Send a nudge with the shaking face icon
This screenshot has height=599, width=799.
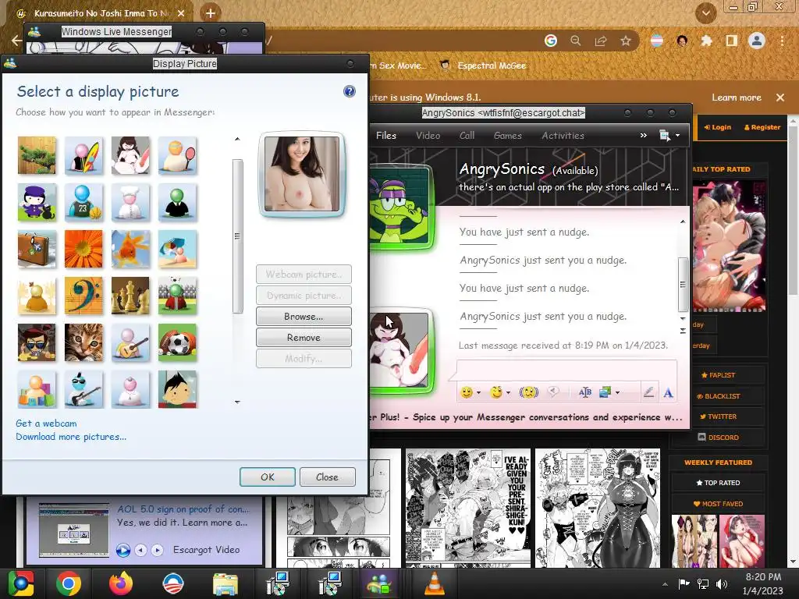[x=528, y=392]
